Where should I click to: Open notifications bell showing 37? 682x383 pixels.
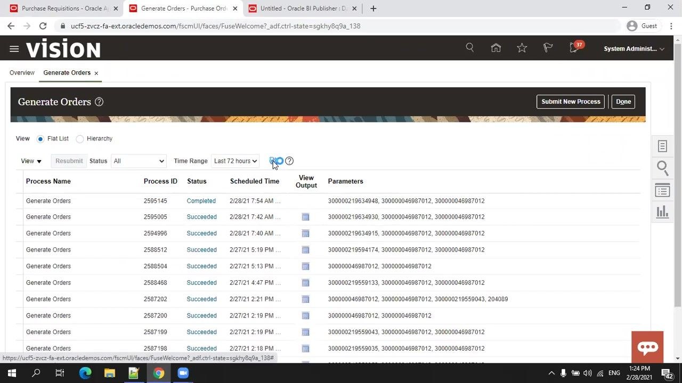point(575,47)
